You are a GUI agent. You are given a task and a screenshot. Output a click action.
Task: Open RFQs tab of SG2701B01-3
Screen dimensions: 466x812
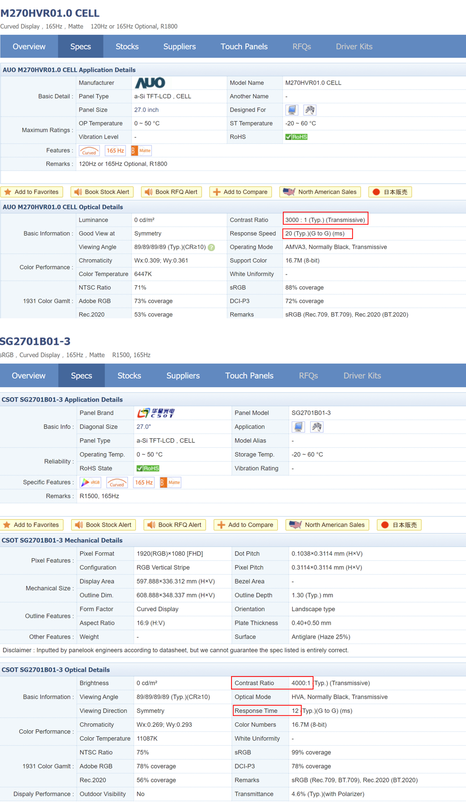click(x=308, y=376)
